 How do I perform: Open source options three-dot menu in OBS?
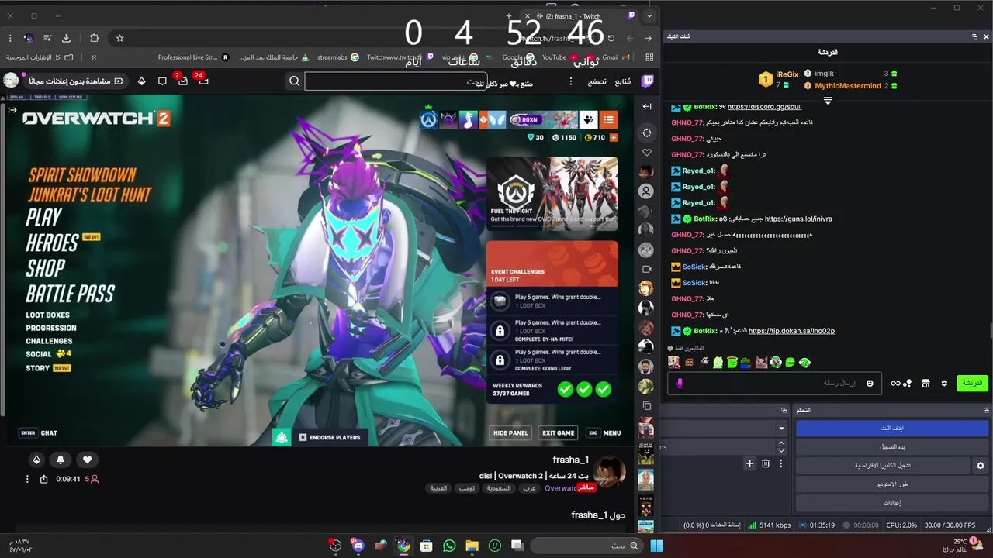[781, 463]
